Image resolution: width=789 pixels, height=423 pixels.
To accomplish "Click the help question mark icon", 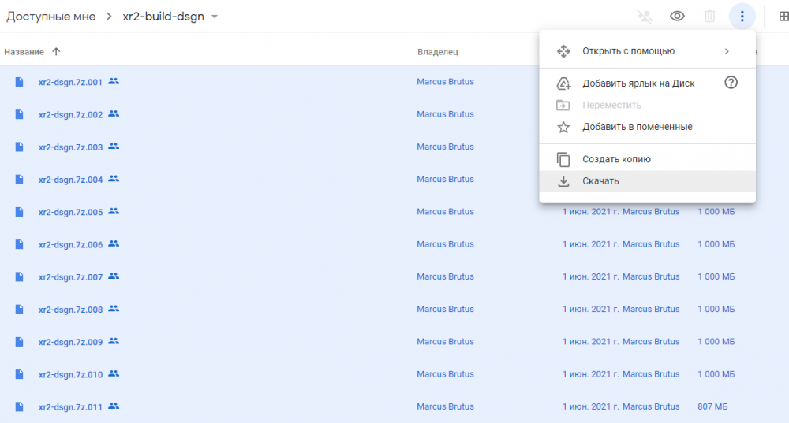I will [731, 83].
